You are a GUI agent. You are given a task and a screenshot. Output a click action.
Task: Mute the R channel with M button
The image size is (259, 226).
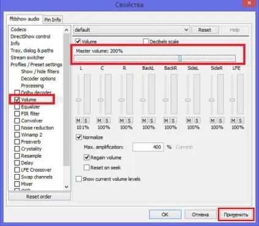click(122, 120)
